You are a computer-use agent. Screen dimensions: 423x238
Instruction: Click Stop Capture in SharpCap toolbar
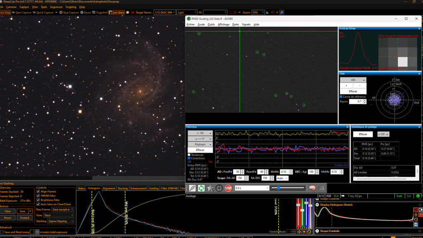[x=69, y=12]
